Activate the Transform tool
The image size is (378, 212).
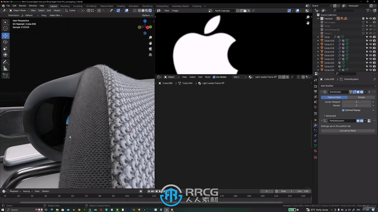5,54
